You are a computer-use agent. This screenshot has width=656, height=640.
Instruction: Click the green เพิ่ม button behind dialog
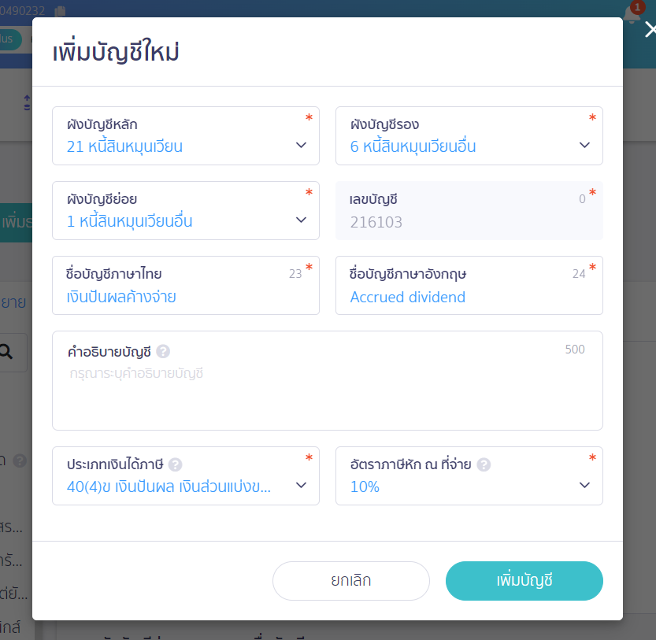(x=16, y=223)
